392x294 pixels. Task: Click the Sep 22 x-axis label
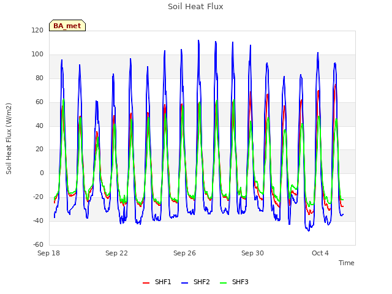116,253
